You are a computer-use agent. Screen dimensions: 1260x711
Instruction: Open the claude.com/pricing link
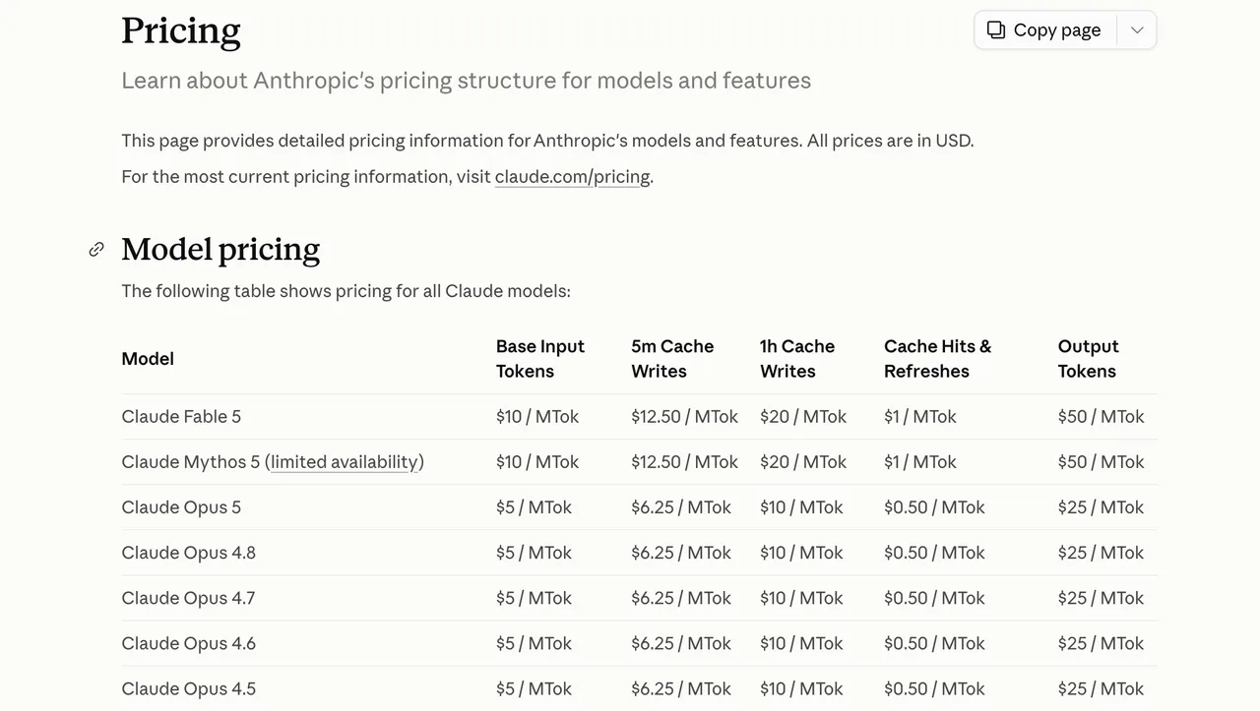pyautogui.click(x=572, y=177)
